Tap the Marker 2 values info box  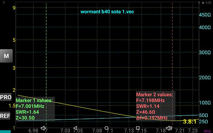[154, 106]
